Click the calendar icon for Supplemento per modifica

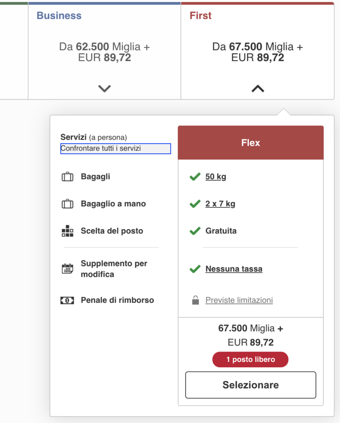point(67,269)
